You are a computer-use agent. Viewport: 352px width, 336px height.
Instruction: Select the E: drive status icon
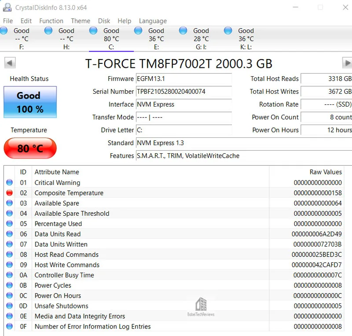[x=138, y=30]
